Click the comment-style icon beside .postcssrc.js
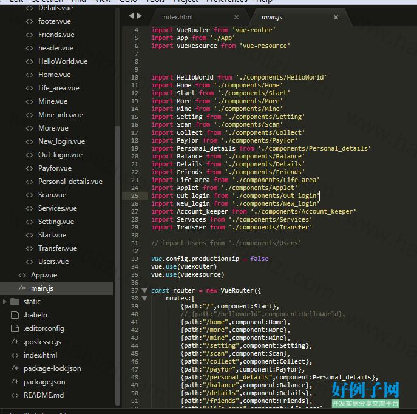Viewport: 417px width, 414px height. point(15,342)
